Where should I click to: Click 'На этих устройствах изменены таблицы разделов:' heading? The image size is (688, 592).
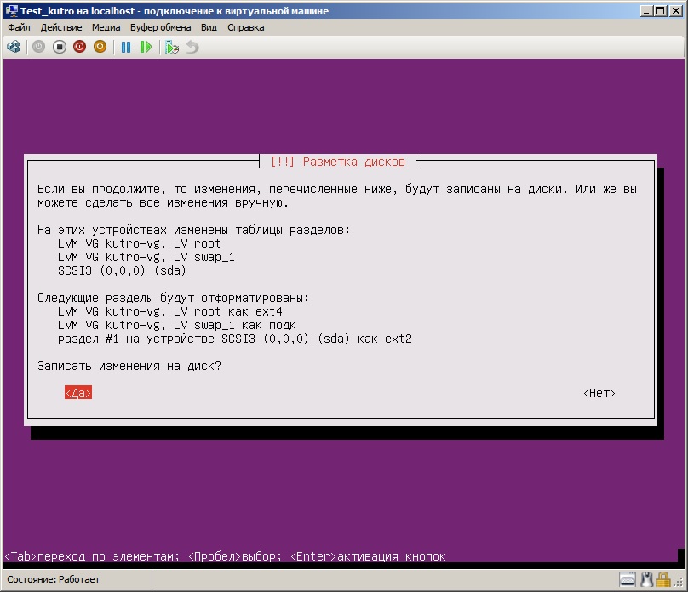click(x=193, y=230)
